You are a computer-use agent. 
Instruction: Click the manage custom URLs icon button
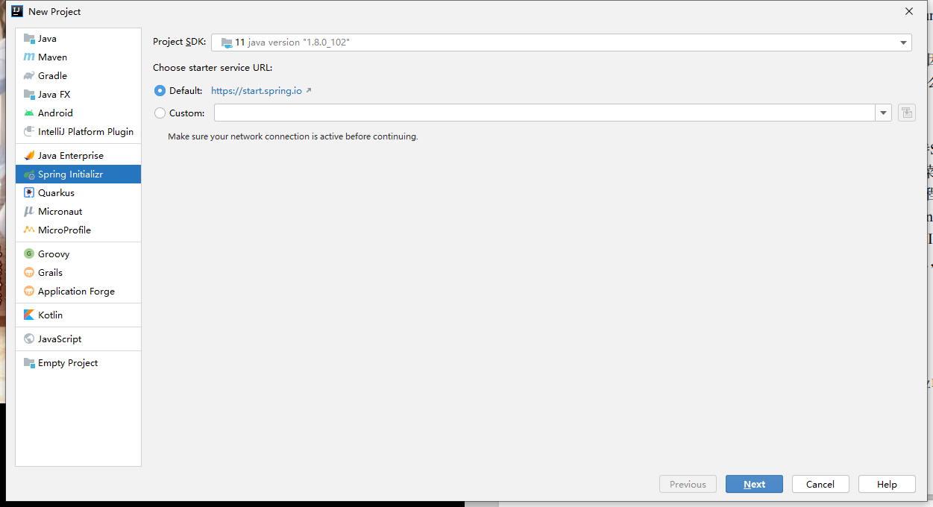click(906, 113)
